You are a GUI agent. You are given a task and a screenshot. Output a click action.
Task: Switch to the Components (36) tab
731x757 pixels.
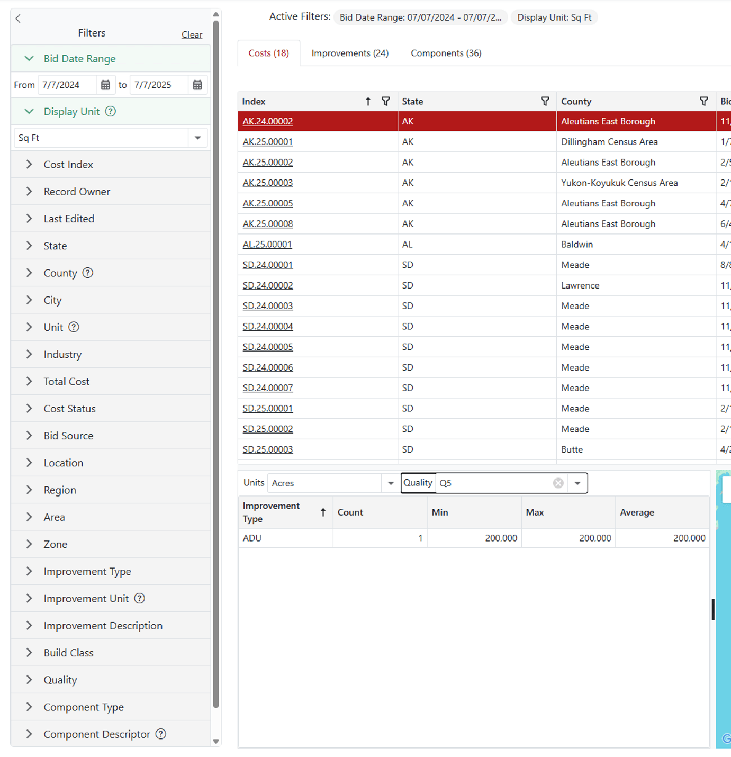pyautogui.click(x=446, y=53)
